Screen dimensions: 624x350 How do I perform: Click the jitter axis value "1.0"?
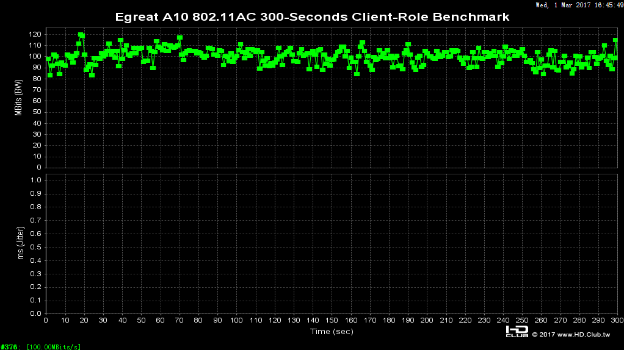[36, 180]
